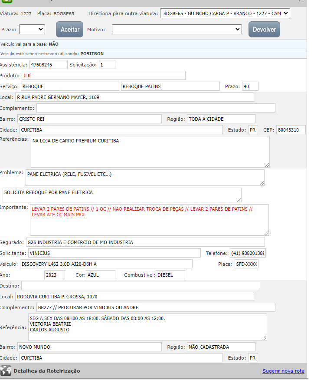
Task: Click the Aceitar button
Action: click(70, 30)
